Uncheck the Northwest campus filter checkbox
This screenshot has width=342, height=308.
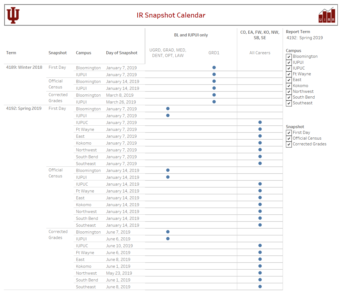(x=289, y=92)
